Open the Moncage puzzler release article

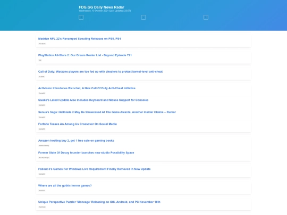99,202
